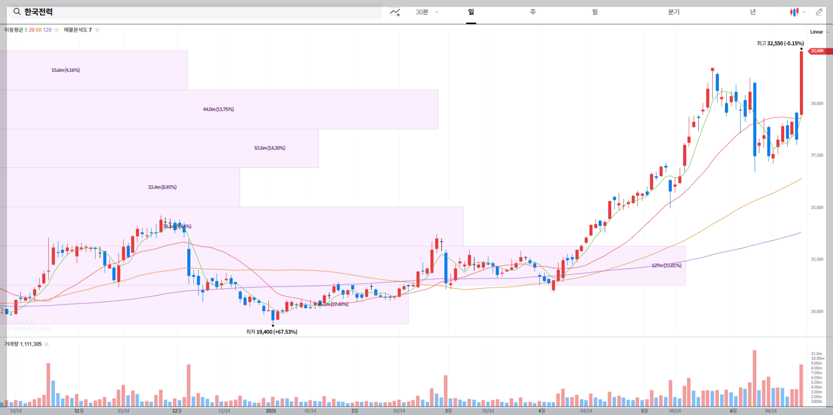Click the 27,500 price axis label
Screen dimensions: 833x415
click(x=817, y=155)
